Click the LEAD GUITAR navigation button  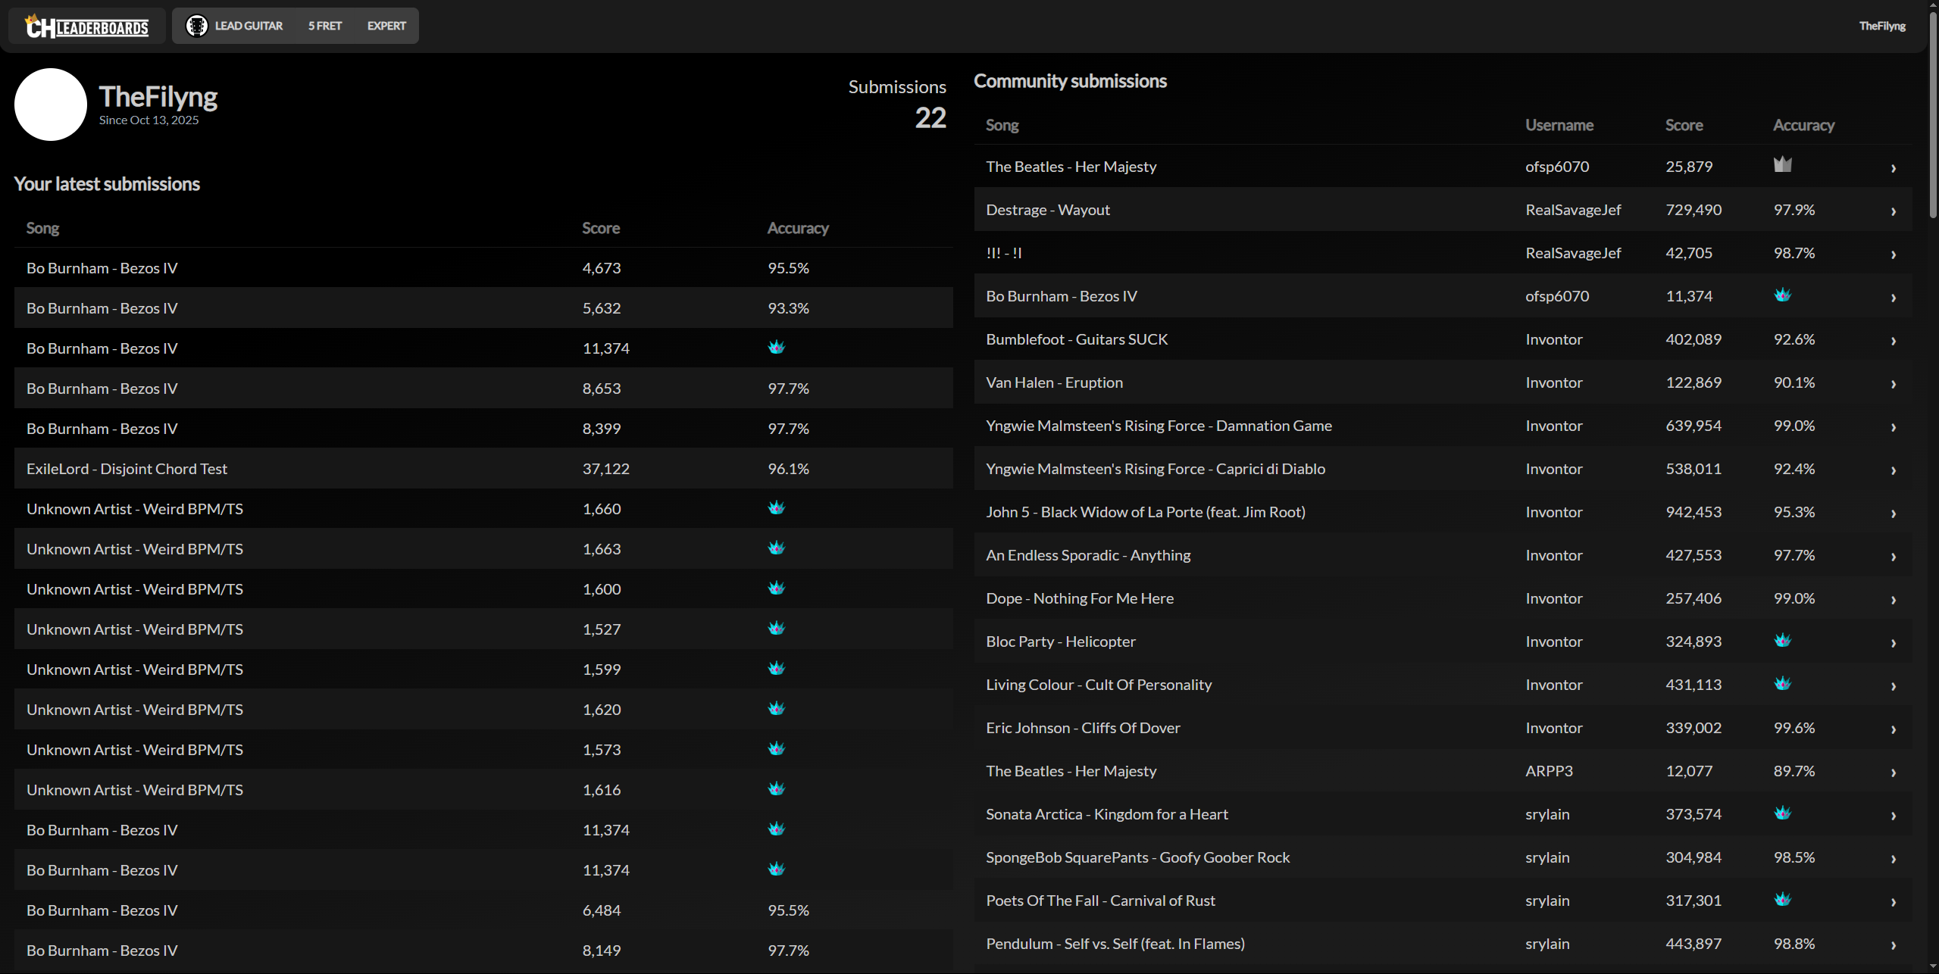249,25
